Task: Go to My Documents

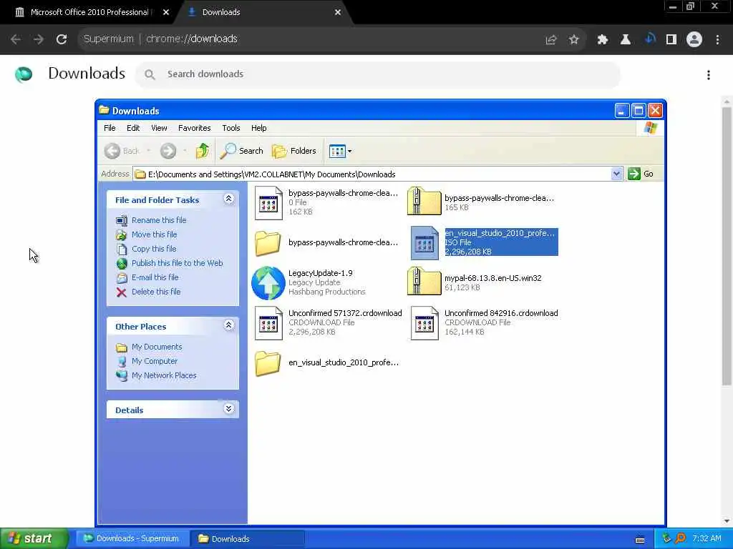Action: click(x=157, y=347)
